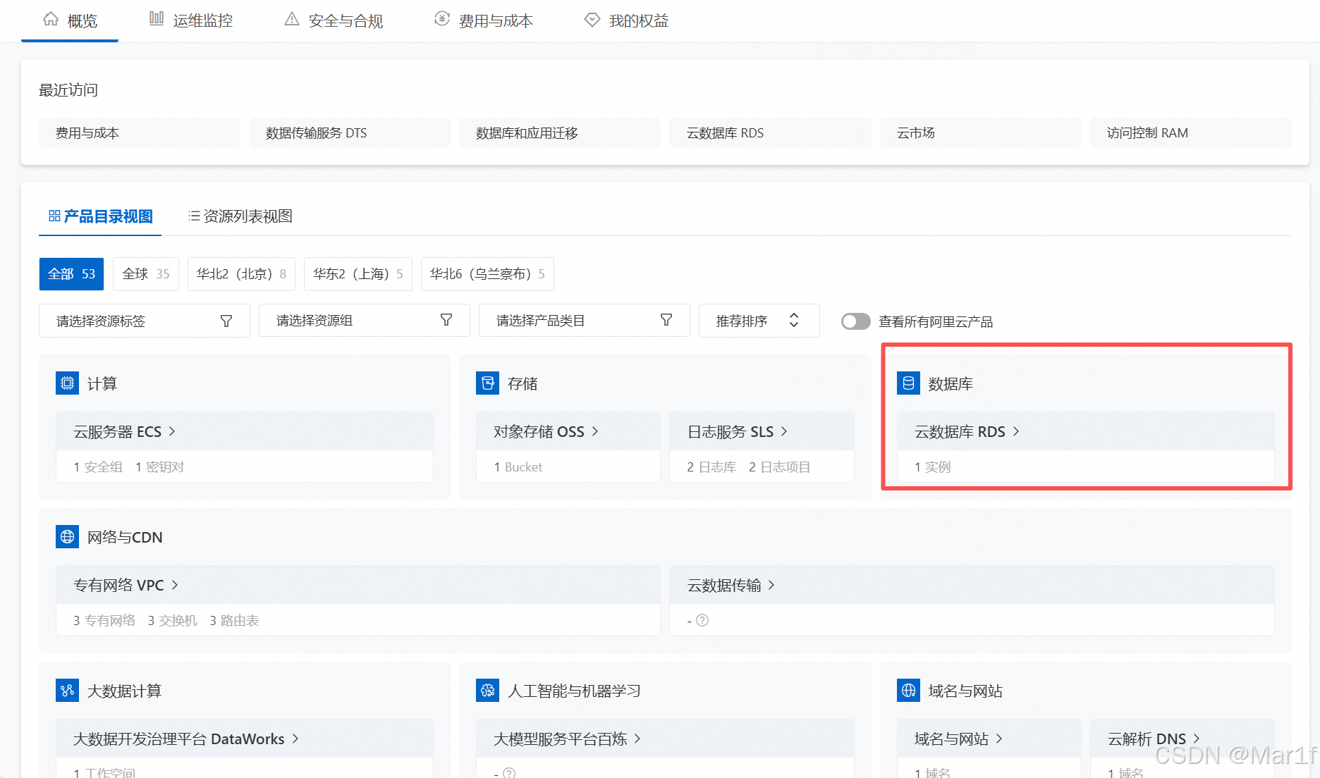Click '3 路由表' under 专有网络 VPC
Viewport: 1320px width, 778px height.
234,621
